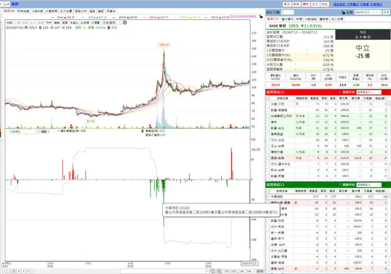Open the 法人目標 tab in right panel
The height and width of the screenshot is (274, 391).
pos(338,19)
